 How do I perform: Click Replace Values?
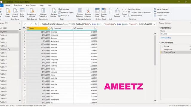tap(135, 16)
